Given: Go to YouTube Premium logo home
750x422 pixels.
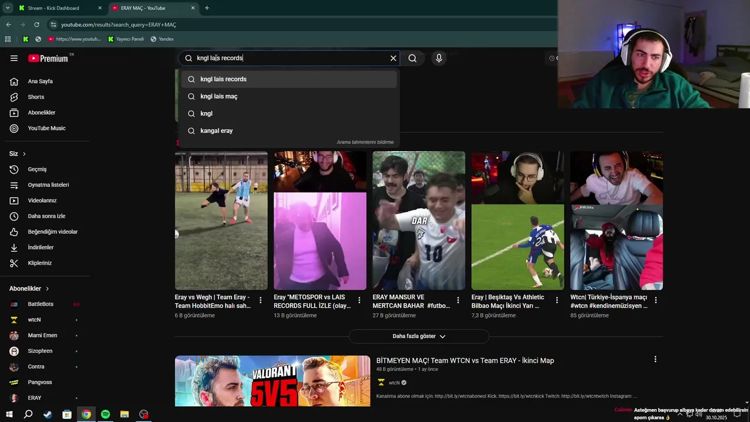Looking at the screenshot, I should pos(49,58).
